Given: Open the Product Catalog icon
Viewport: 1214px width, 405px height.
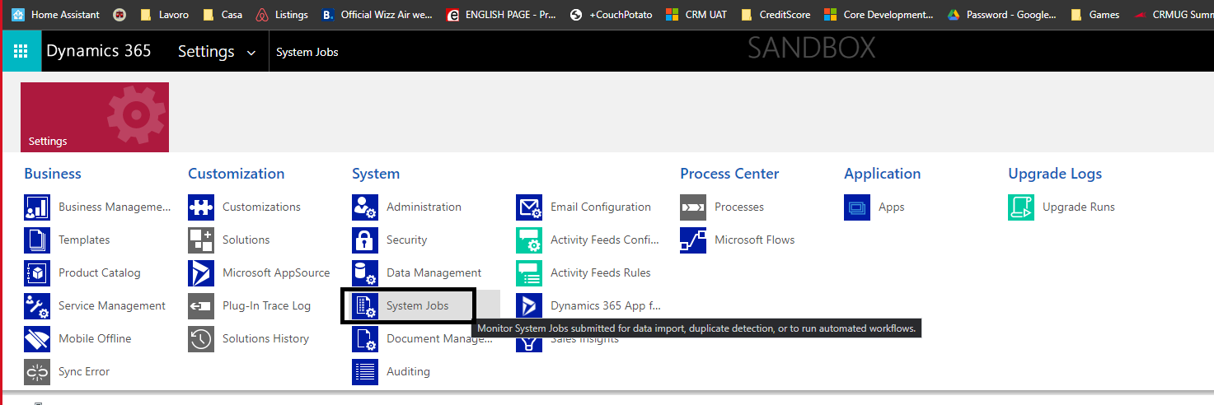Looking at the screenshot, I should point(37,273).
